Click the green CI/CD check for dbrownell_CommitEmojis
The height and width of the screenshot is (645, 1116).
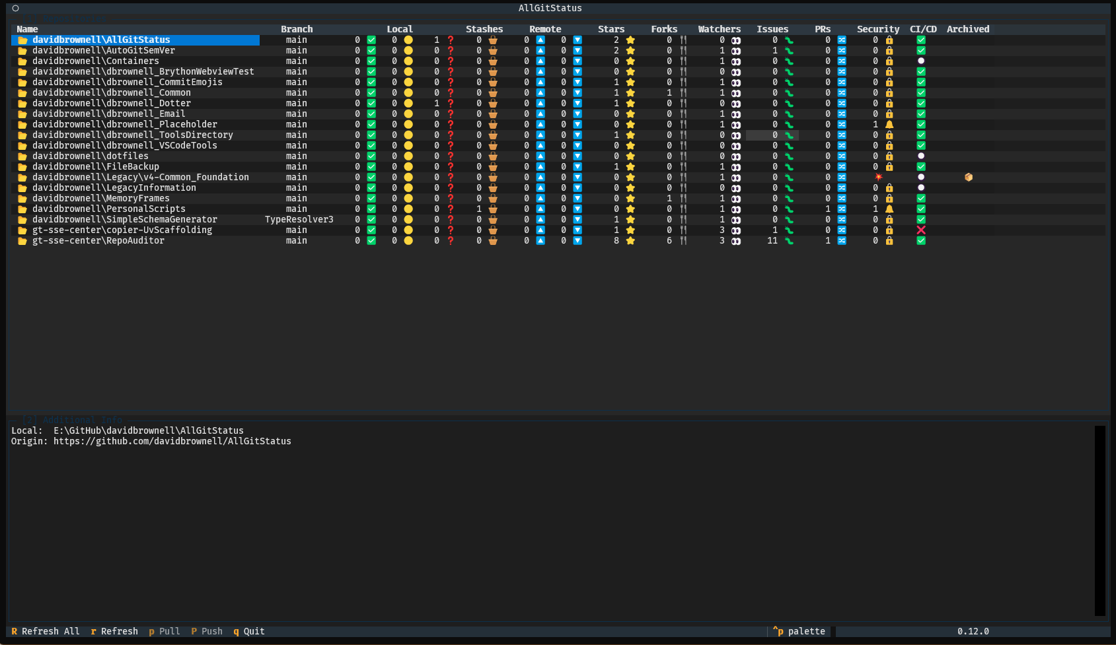(921, 83)
